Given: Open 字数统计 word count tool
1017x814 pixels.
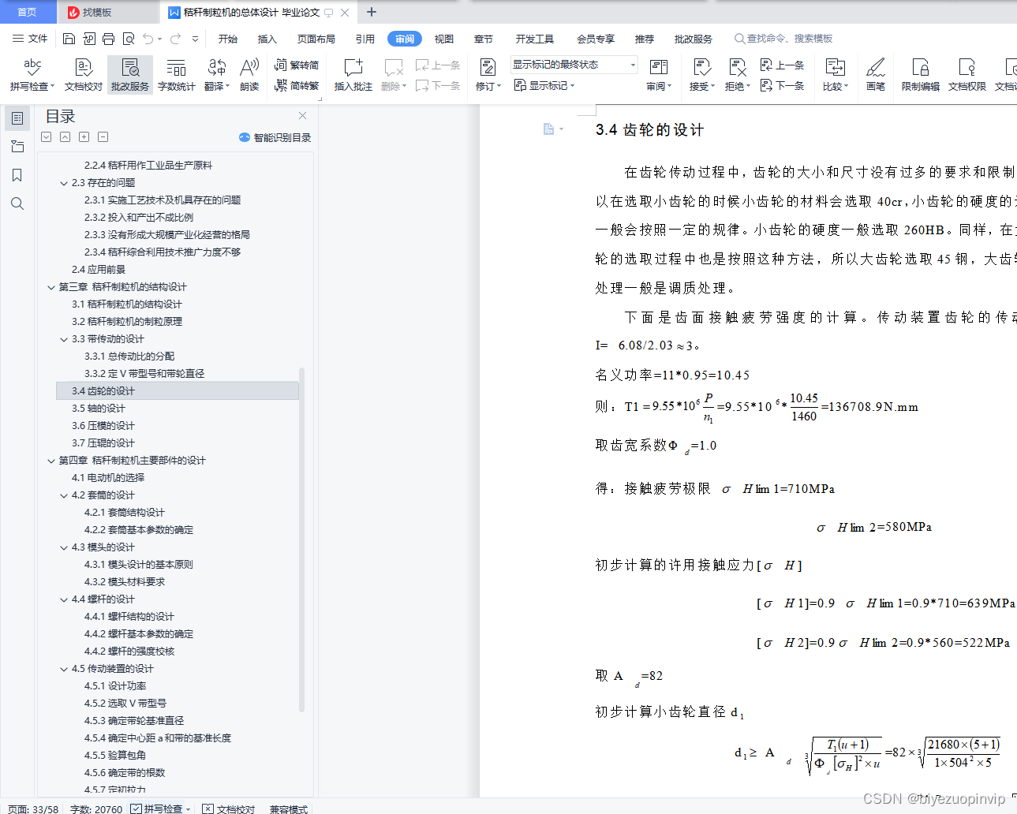Looking at the screenshot, I should pos(177,75).
